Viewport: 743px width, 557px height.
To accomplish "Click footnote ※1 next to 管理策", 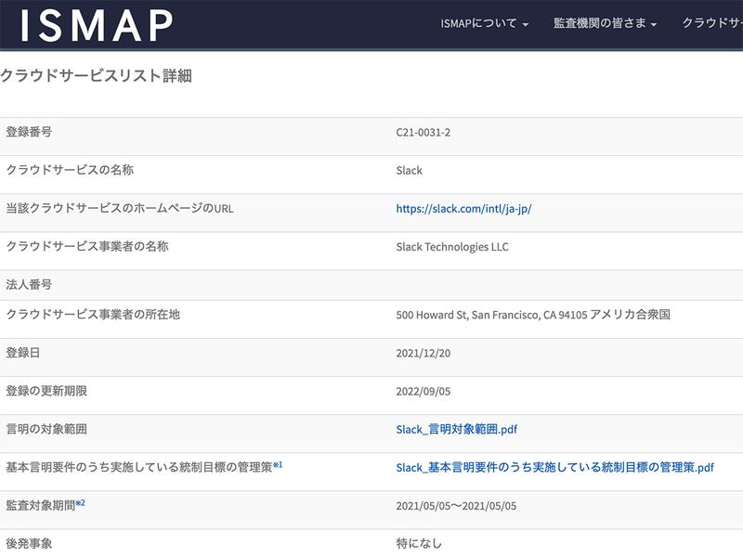I will [278, 465].
